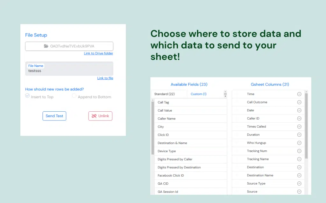Select the Append to Bottom option
Image resolution: width=326 pixels, height=203 pixels.
tap(74, 96)
